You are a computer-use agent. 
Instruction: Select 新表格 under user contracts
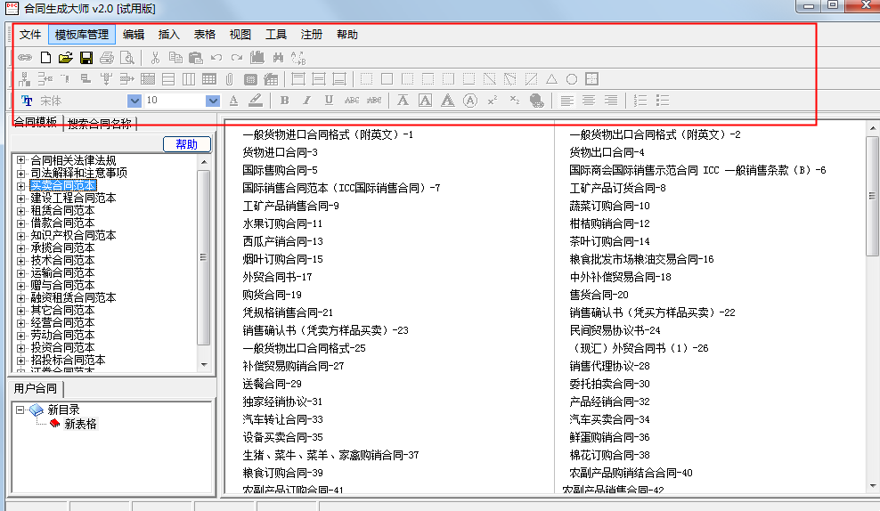tap(80, 424)
